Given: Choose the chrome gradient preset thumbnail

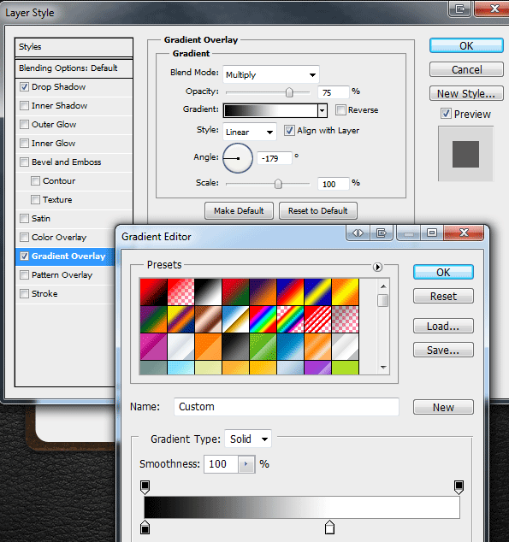Looking at the screenshot, I should (x=235, y=319).
